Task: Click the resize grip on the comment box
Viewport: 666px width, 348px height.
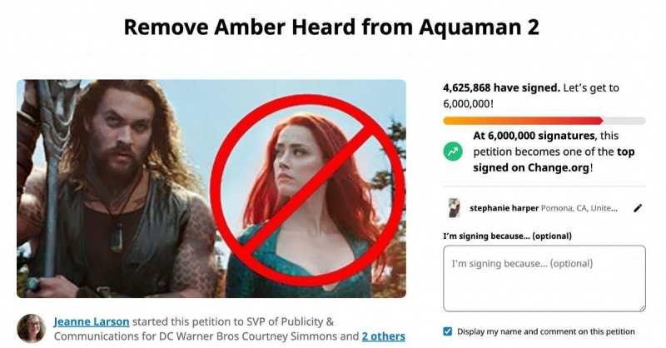Action: tap(642, 308)
